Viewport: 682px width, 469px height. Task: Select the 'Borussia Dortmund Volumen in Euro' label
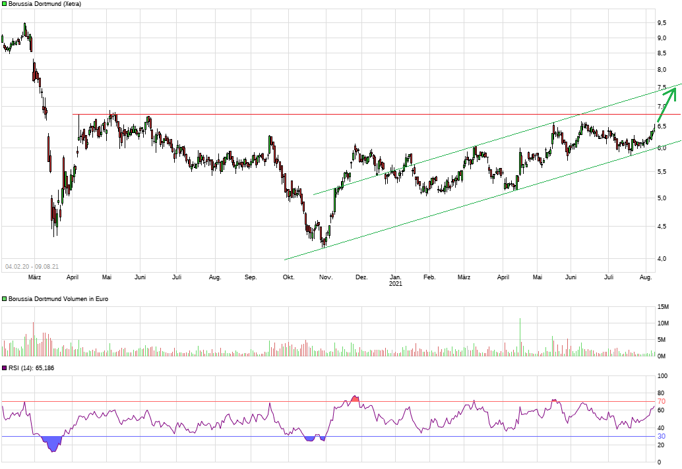tap(58, 299)
